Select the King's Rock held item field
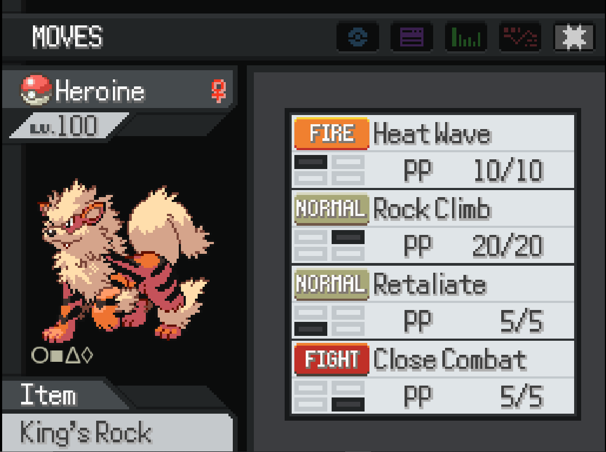Viewport: 606px width, 452px height. click(x=117, y=432)
